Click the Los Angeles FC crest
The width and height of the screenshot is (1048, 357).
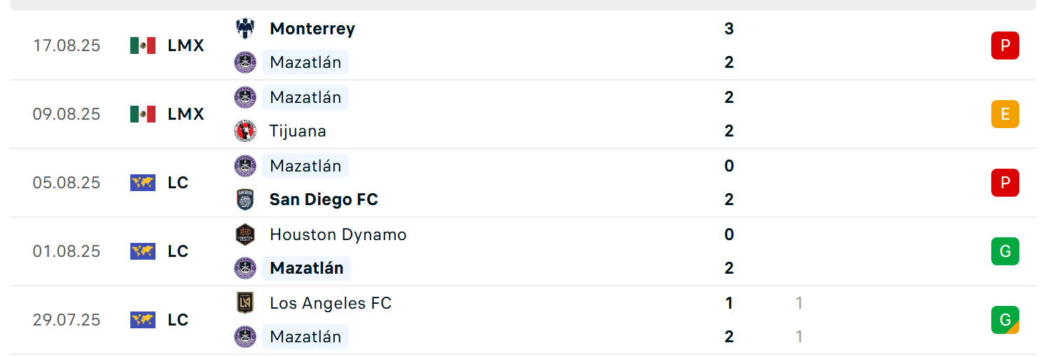click(x=245, y=303)
